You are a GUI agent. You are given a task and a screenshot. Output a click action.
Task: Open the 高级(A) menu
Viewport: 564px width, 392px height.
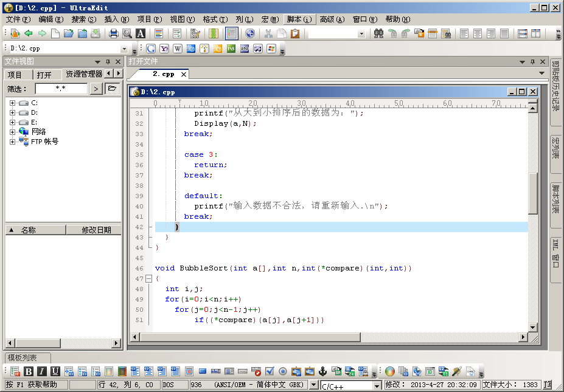(x=332, y=19)
